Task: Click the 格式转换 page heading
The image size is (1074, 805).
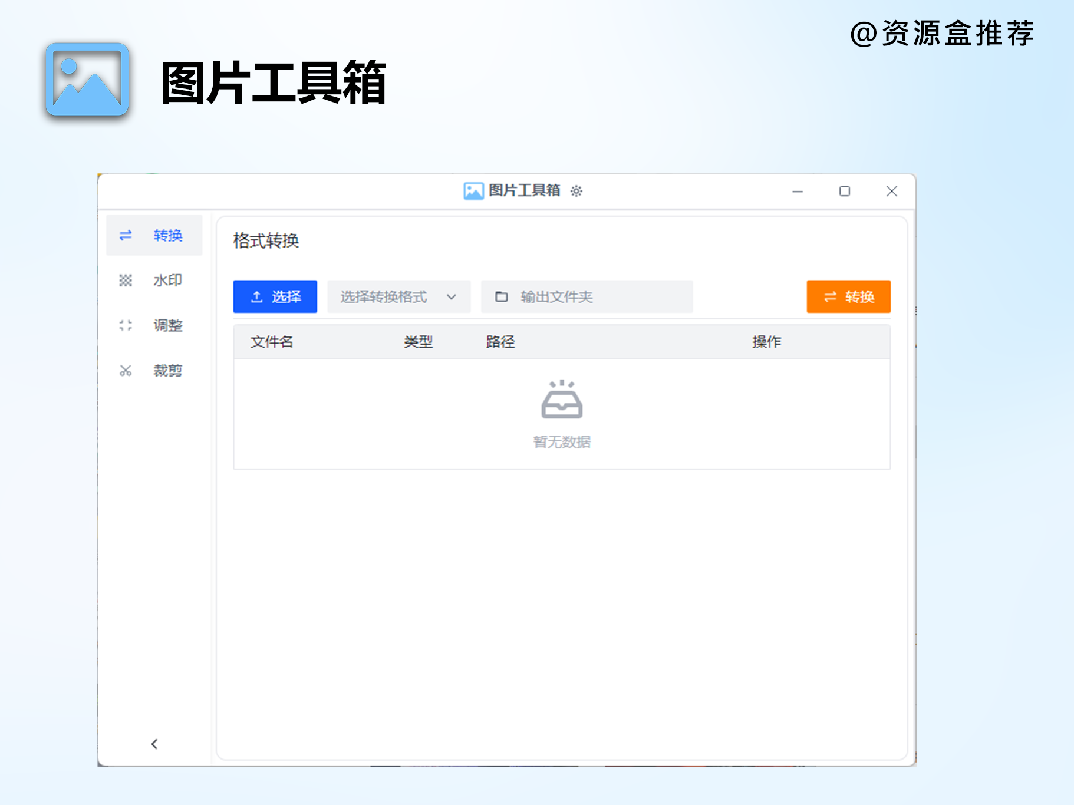Action: click(266, 240)
